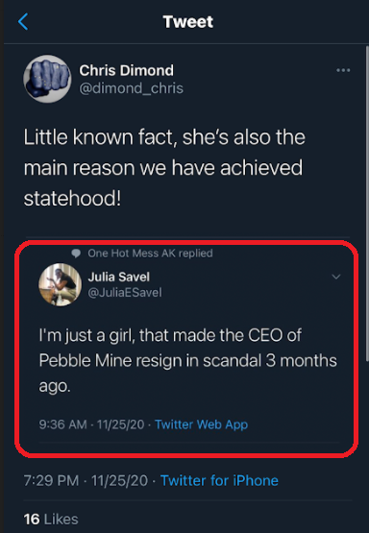Click the Chris Dimond display name

126,70
